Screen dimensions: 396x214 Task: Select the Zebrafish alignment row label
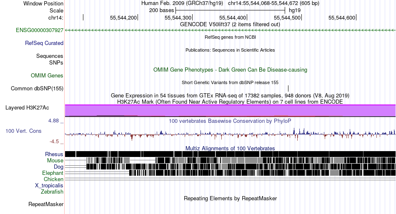coord(52,192)
